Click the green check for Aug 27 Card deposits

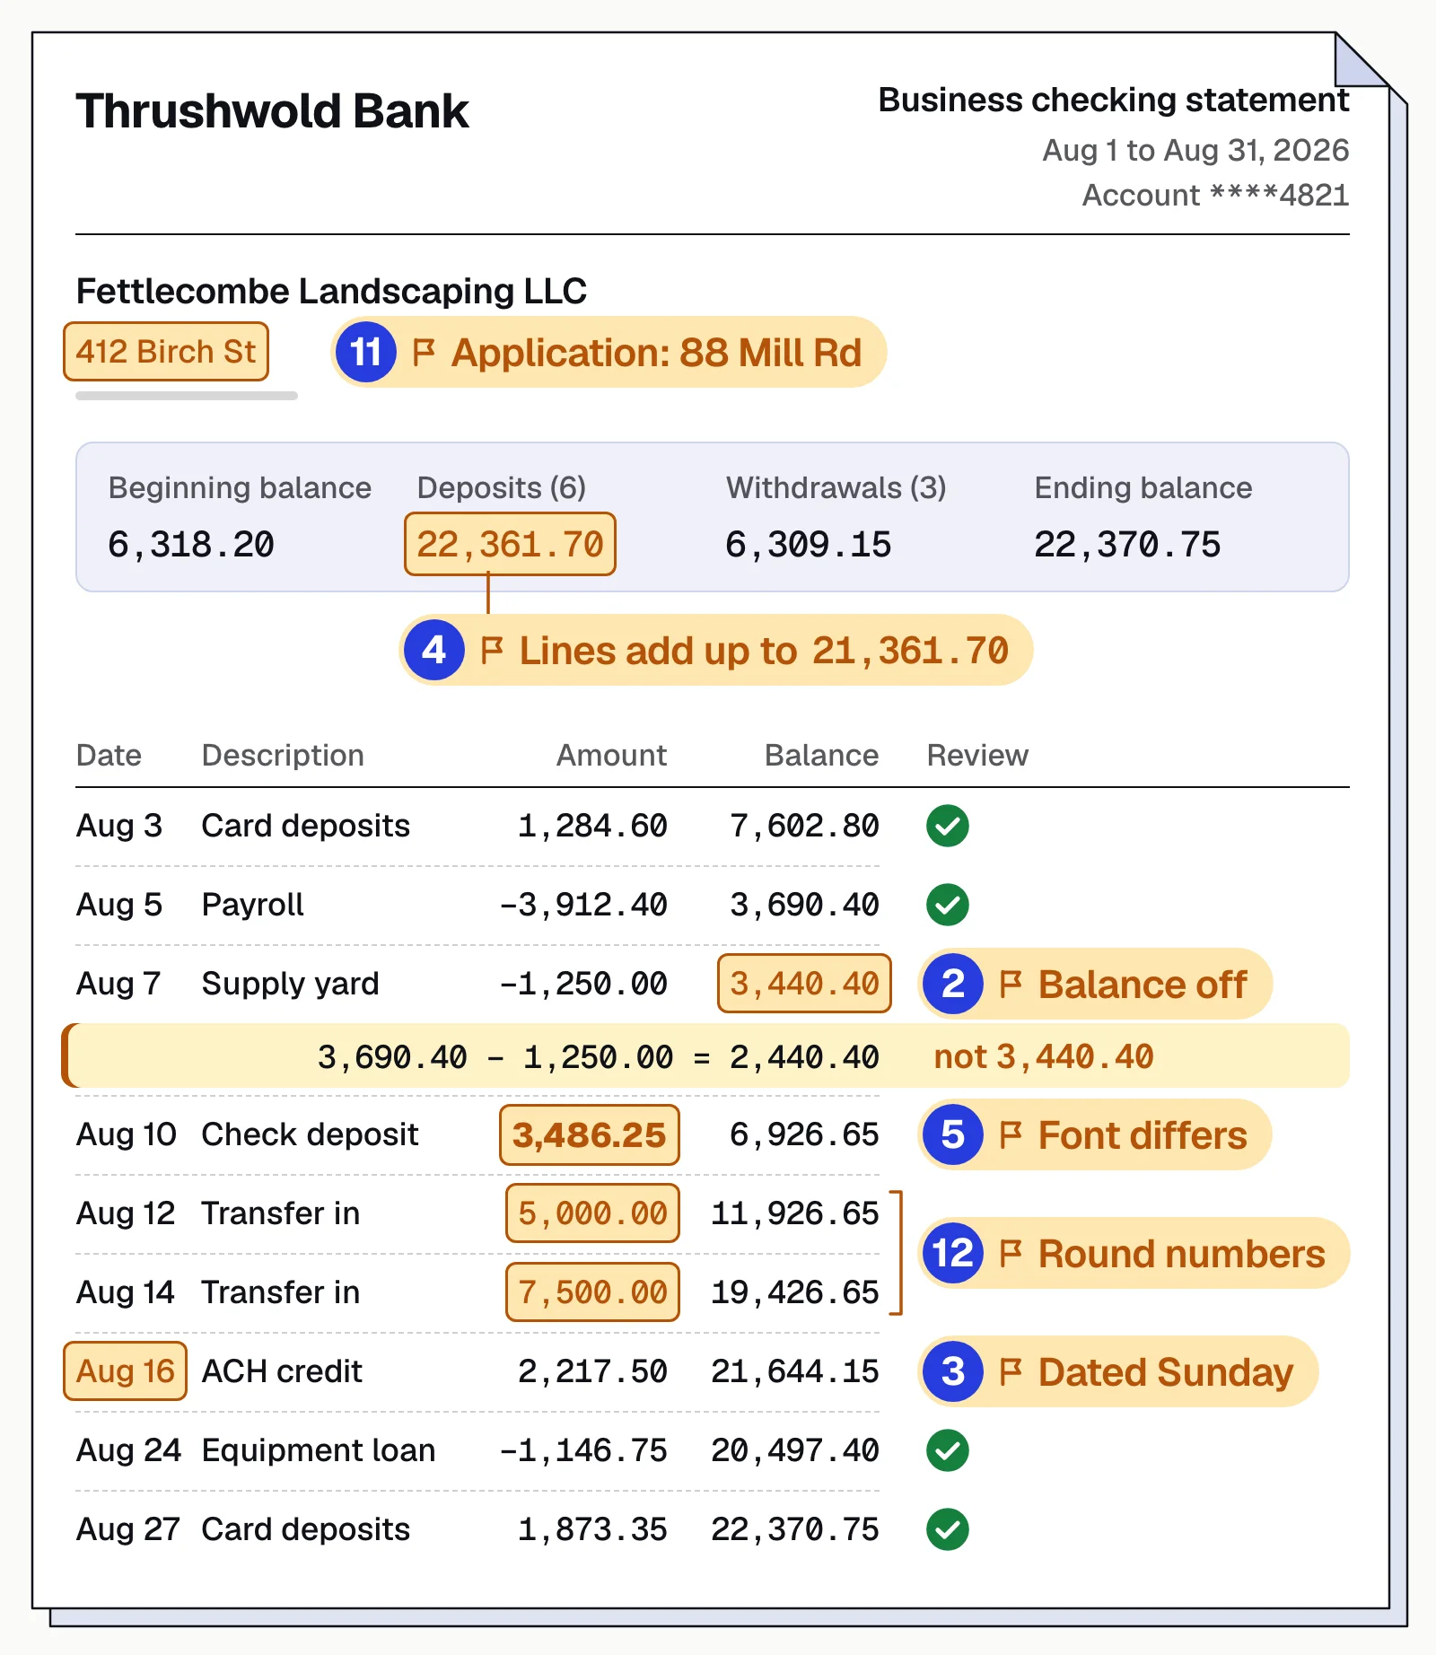click(x=947, y=1529)
